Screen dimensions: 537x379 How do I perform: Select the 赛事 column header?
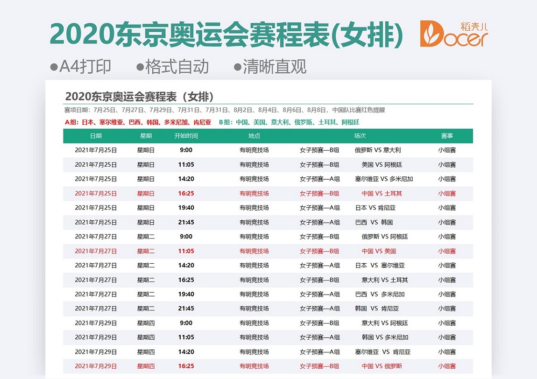[447, 136]
